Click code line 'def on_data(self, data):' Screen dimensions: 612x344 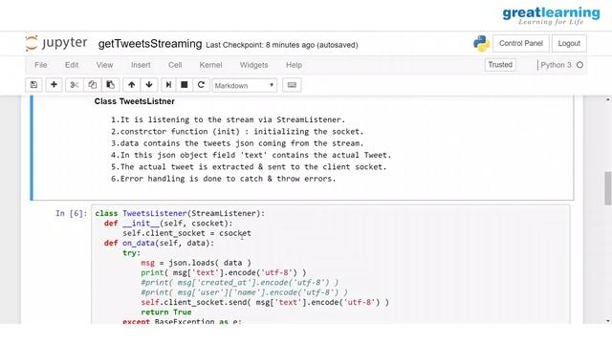[x=160, y=243]
